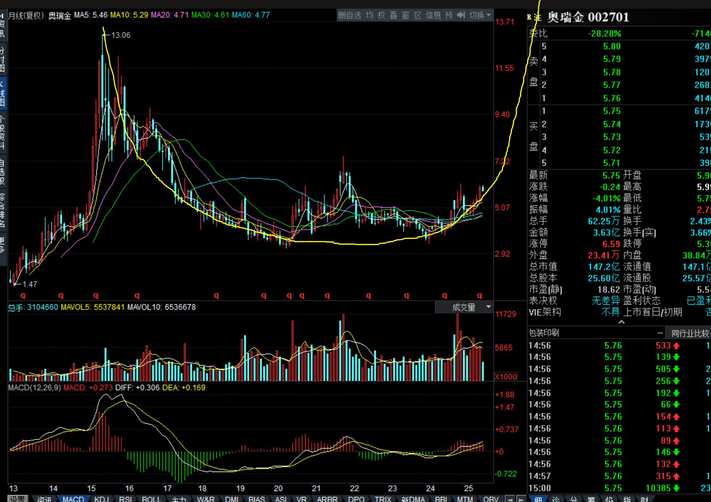Select the TRIX indicator tab

(x=383, y=499)
